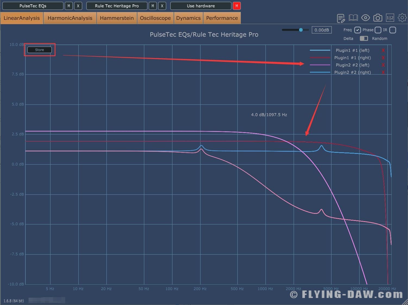The image size is (408, 305).
Task: Open the Hammerstein tab
Action: point(117,18)
